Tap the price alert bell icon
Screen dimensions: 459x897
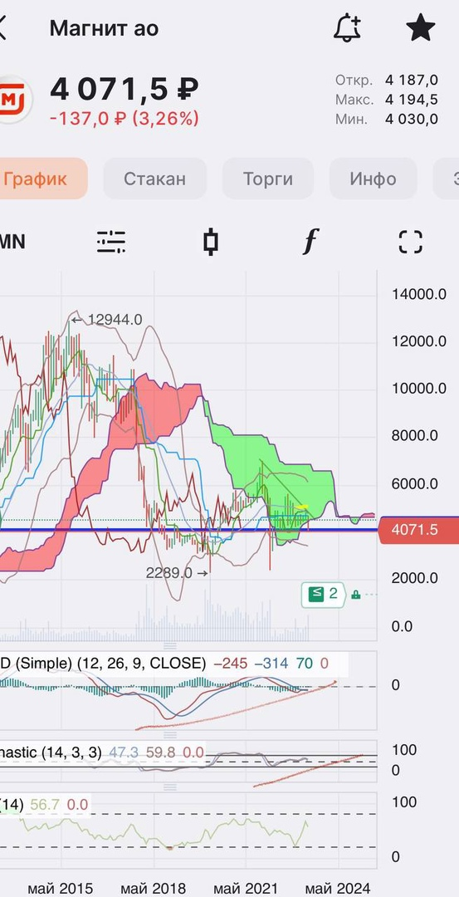[348, 28]
